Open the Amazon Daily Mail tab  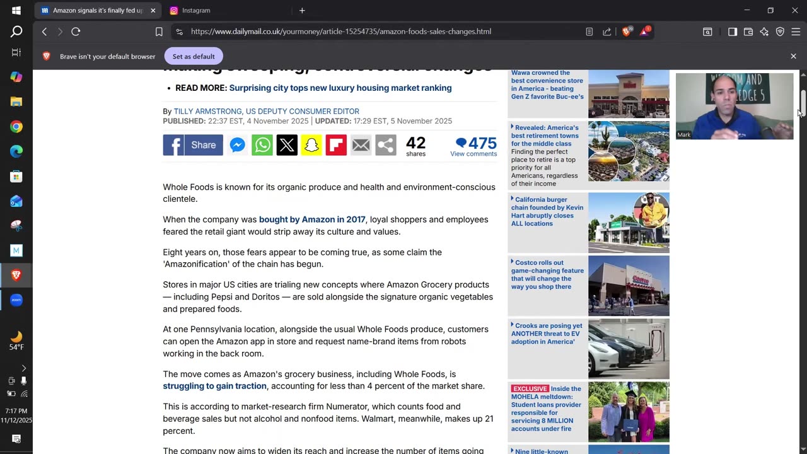pos(97,11)
